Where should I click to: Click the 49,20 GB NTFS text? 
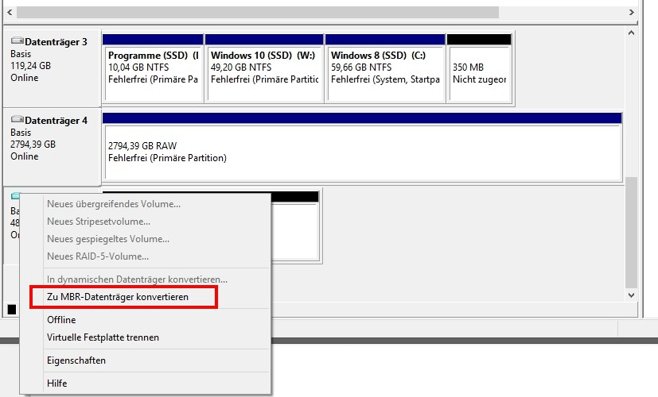click(241, 67)
